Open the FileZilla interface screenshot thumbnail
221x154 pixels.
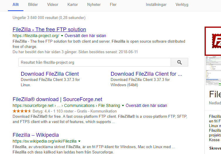(213, 71)
